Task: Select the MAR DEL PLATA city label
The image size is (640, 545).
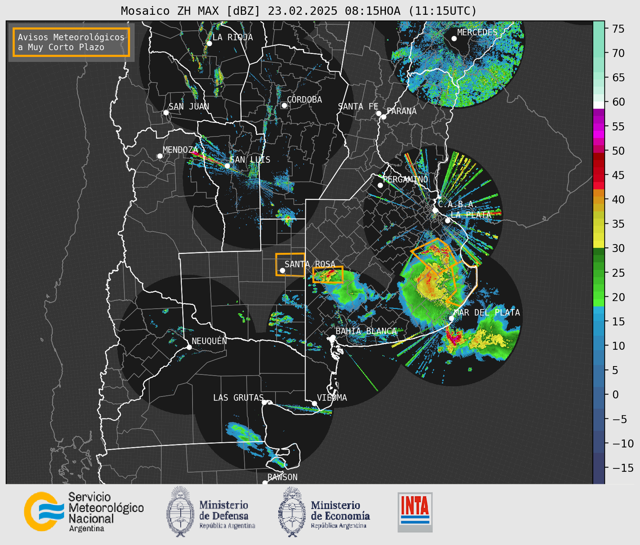Action: point(487,313)
